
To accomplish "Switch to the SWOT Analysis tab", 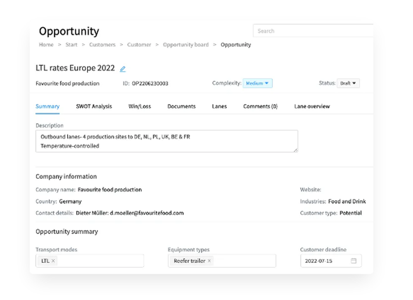I will click(x=94, y=106).
